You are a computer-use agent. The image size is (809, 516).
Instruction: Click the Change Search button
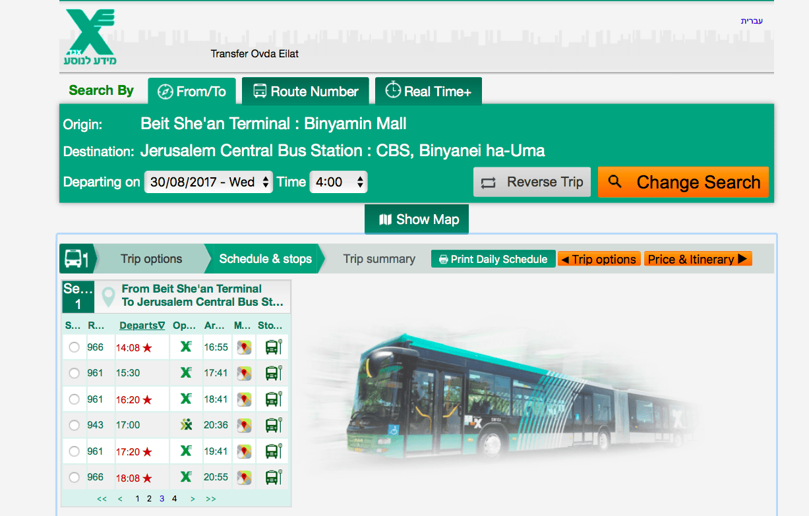683,183
